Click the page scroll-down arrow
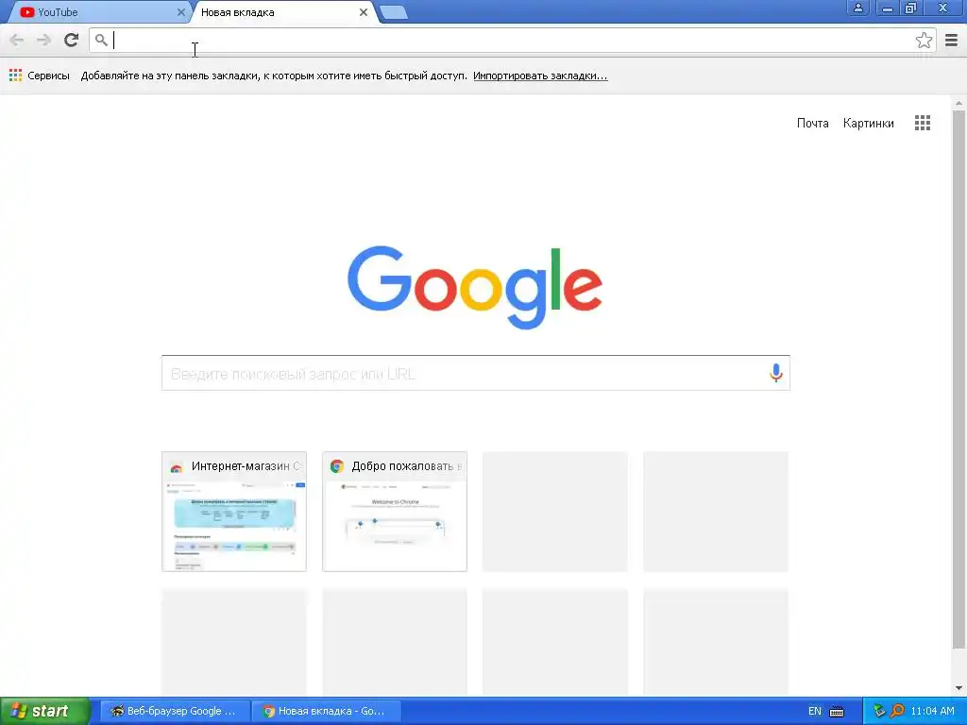Image resolution: width=967 pixels, height=725 pixels. [959, 688]
